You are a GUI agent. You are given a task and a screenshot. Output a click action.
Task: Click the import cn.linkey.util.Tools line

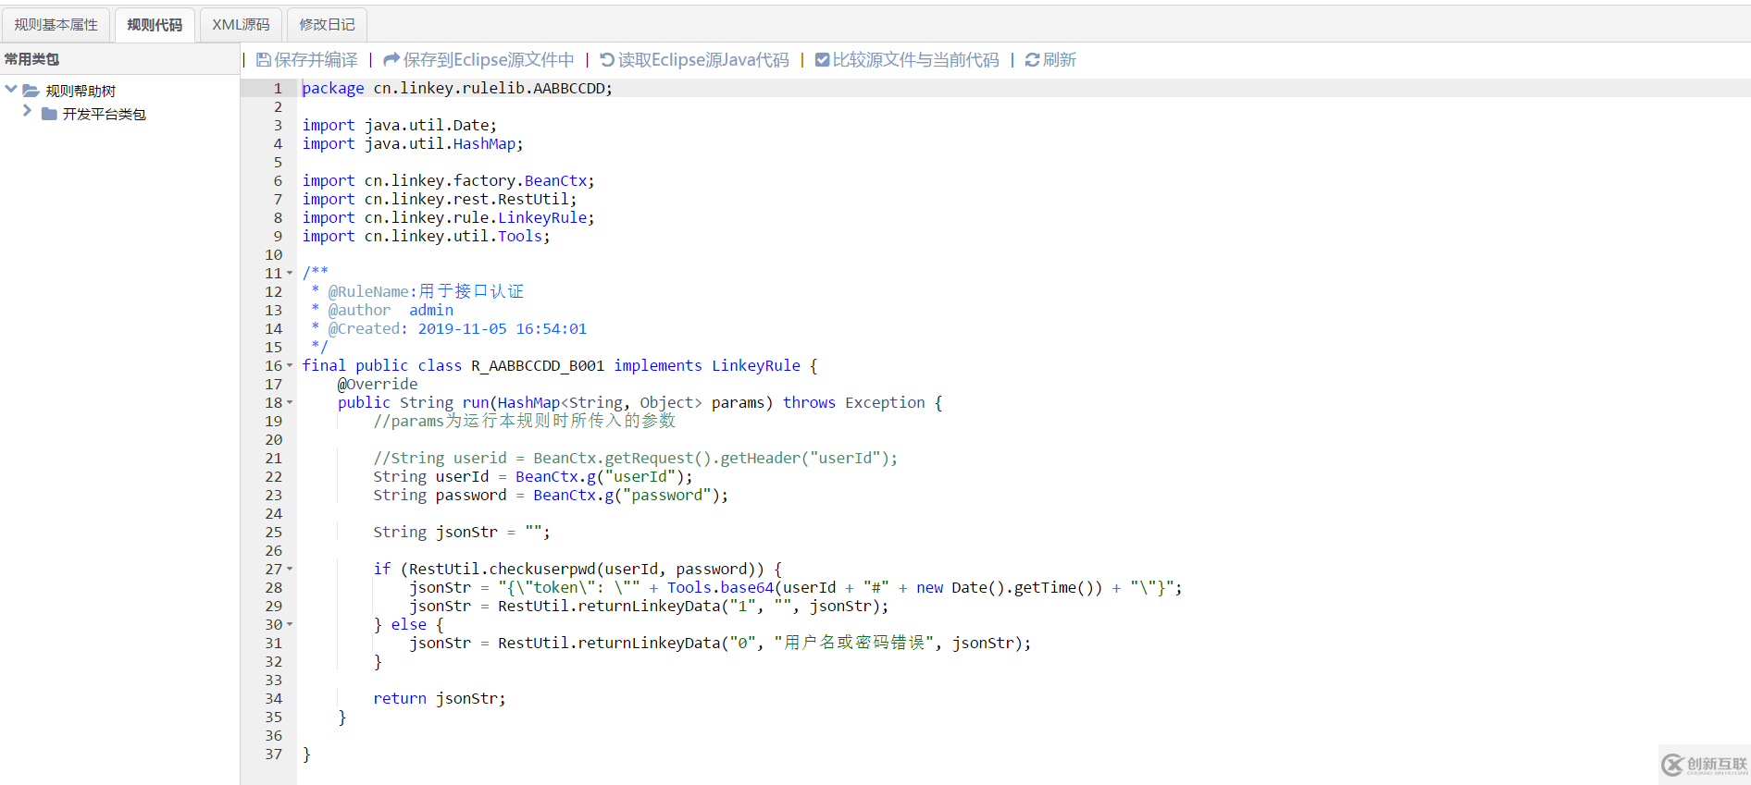coord(427,237)
